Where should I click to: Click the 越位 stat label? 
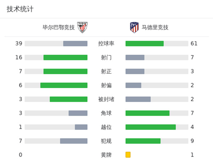106,127
